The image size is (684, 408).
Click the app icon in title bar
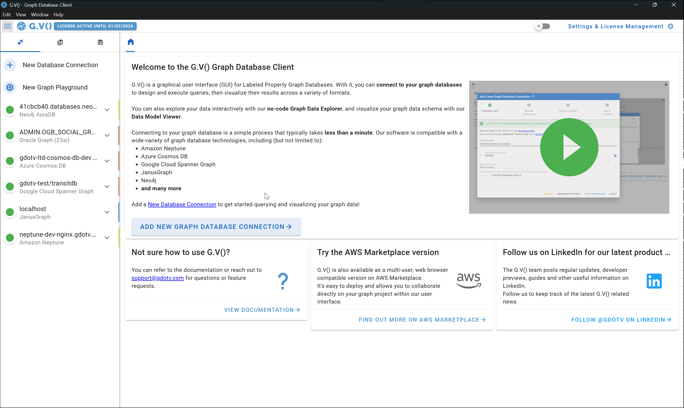[4, 5]
